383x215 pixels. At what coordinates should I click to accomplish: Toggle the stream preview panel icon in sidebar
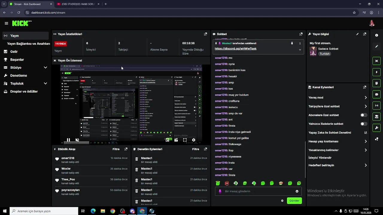click(x=376, y=61)
